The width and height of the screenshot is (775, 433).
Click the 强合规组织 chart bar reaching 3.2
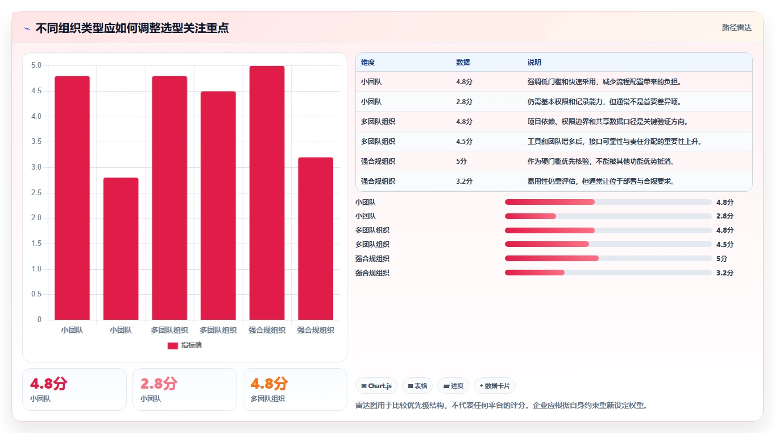316,238
